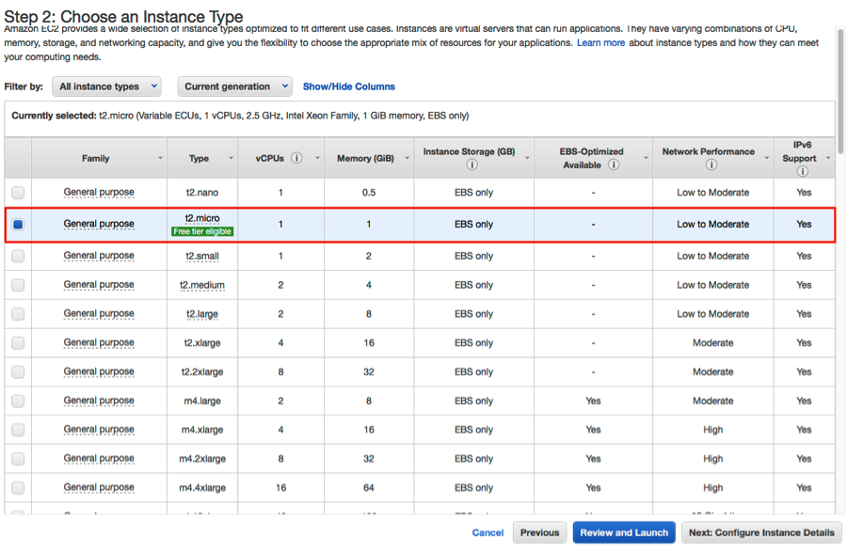Open the All instance types filter dropdown

click(x=107, y=87)
